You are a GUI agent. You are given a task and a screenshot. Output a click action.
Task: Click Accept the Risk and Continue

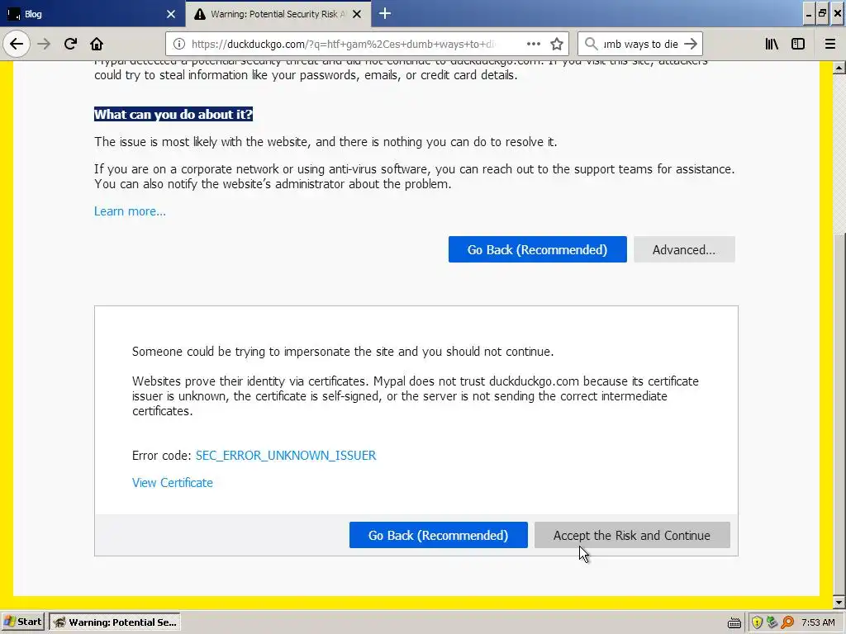click(632, 535)
